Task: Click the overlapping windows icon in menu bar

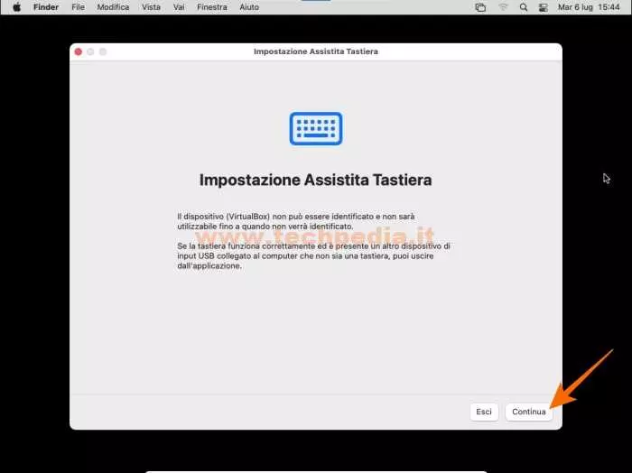Action: (480, 7)
